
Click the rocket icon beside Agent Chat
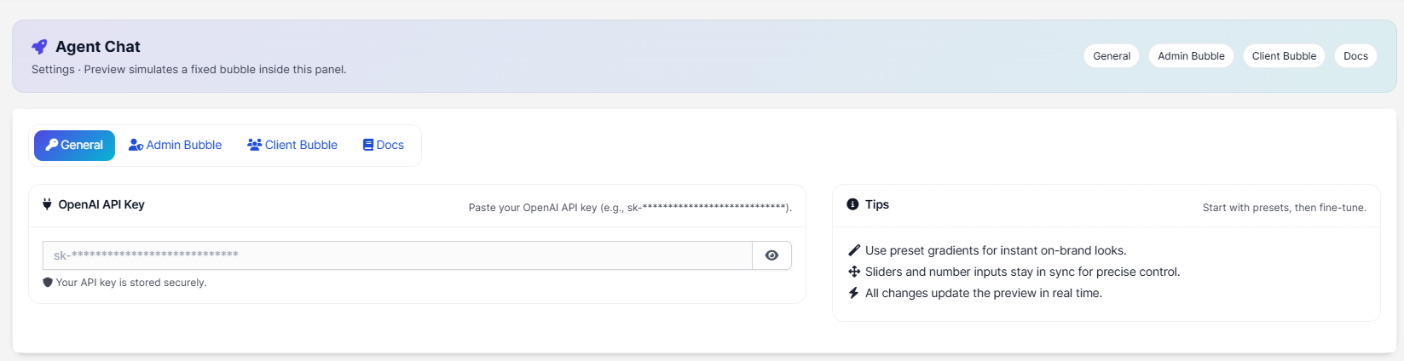[x=39, y=47]
